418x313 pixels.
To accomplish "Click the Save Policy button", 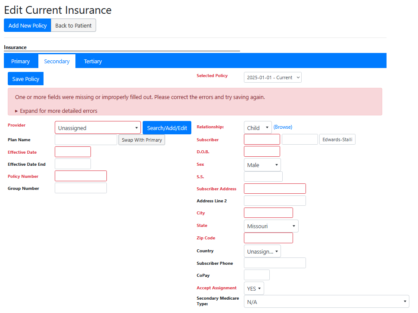I will (x=25, y=79).
